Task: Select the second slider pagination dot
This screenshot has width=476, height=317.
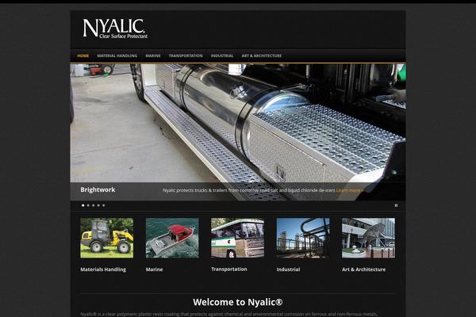Action: click(88, 205)
